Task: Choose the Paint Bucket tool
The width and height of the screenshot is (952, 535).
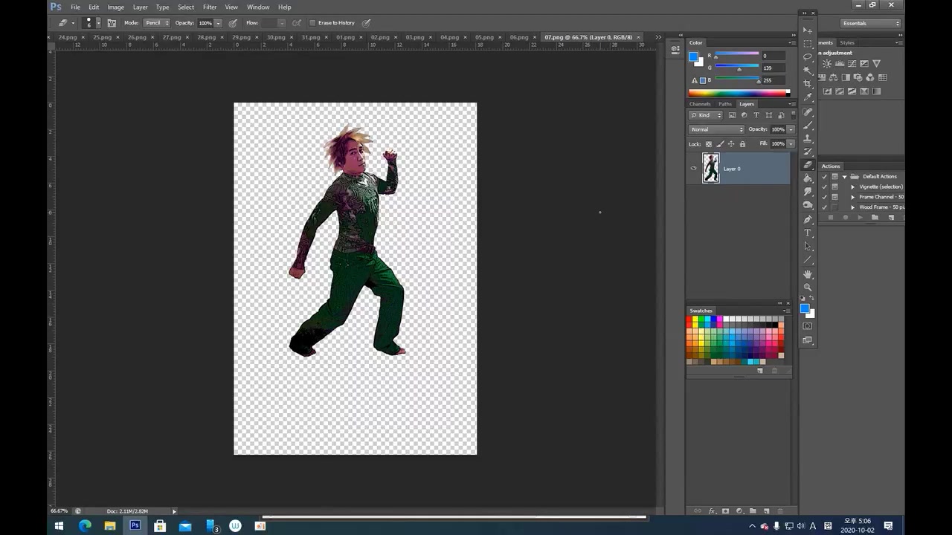Action: tap(808, 178)
